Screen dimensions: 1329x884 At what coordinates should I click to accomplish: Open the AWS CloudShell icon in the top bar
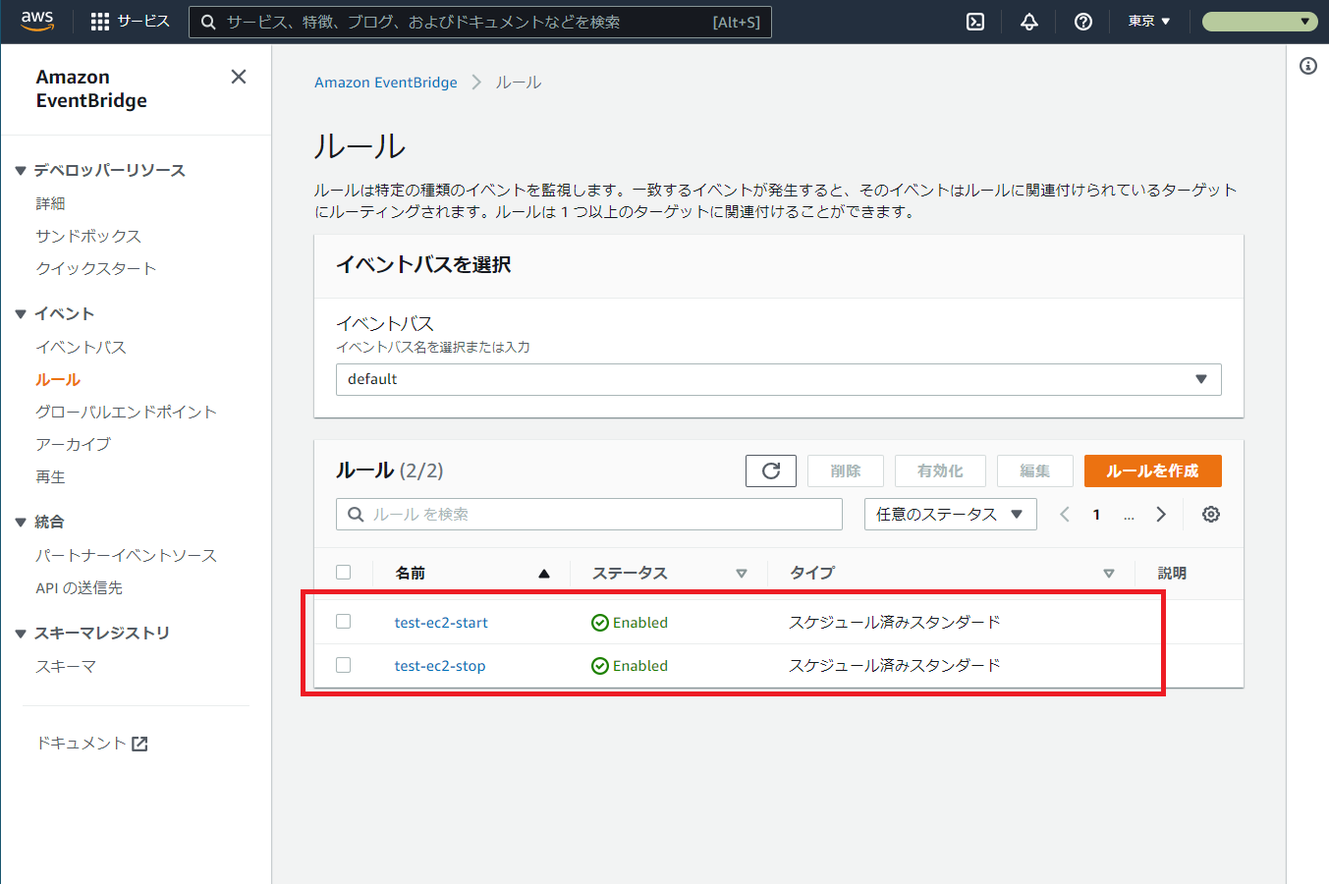point(975,22)
